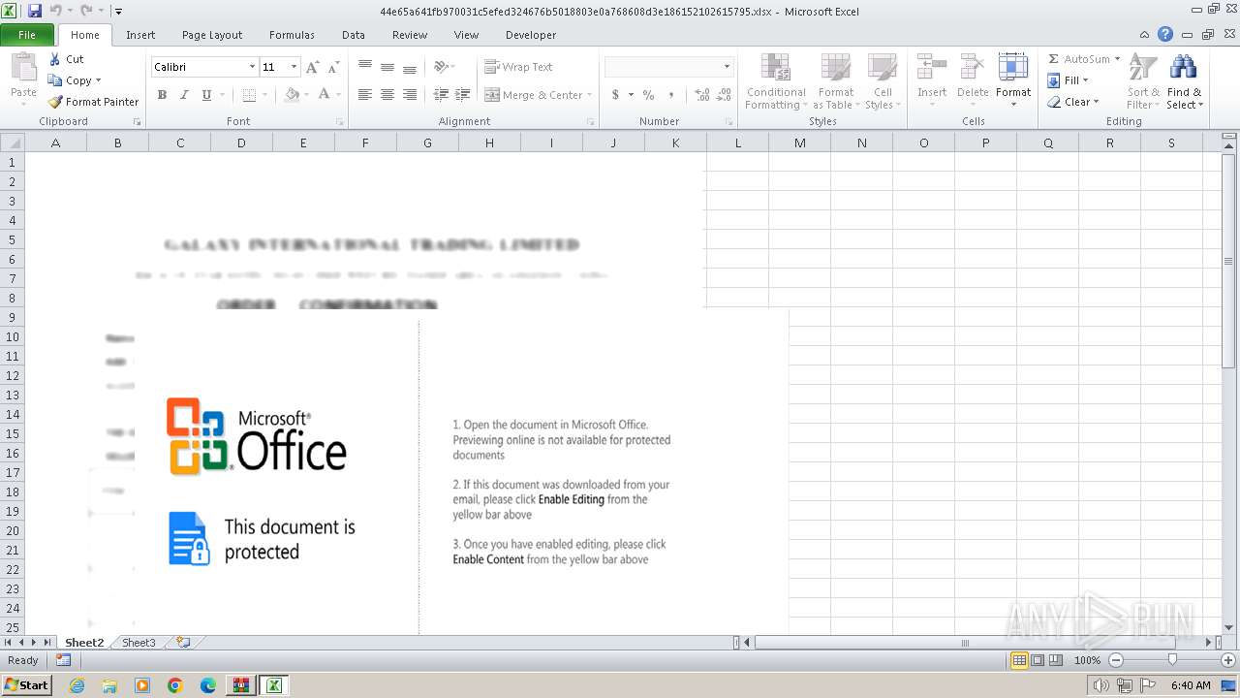
Task: Open the font name dropdown (Calibri)
Action: [252, 67]
